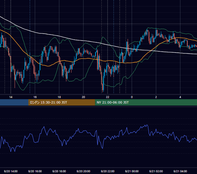Click the 4 hour label on price chart axis
Screen dimensions: 197x174
[x=180, y=97]
